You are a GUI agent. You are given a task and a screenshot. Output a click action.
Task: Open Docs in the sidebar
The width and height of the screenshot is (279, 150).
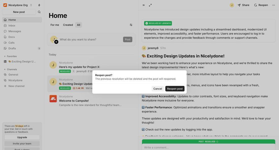(x=22, y=37)
